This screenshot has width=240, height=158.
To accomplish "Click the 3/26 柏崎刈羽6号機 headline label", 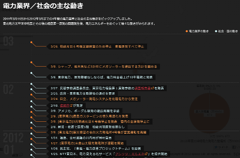I will coord(98,47).
